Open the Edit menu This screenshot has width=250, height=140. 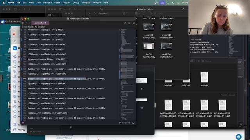point(25,3)
